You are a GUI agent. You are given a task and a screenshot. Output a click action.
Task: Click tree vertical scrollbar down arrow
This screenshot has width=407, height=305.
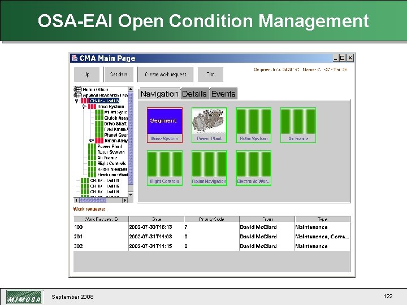(x=131, y=194)
